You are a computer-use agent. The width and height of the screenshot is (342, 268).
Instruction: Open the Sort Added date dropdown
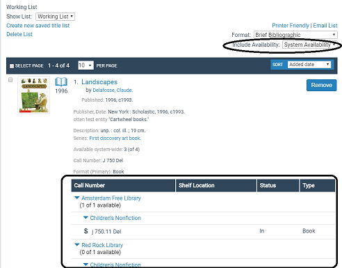click(309, 64)
